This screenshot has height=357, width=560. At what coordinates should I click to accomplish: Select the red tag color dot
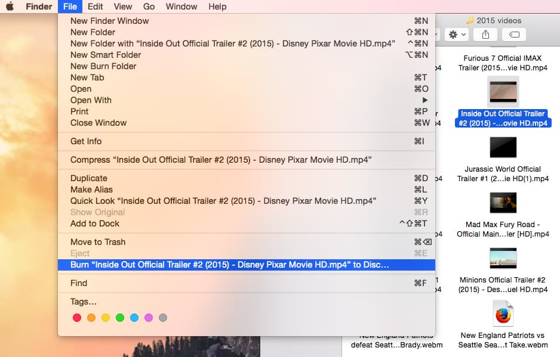tap(77, 318)
